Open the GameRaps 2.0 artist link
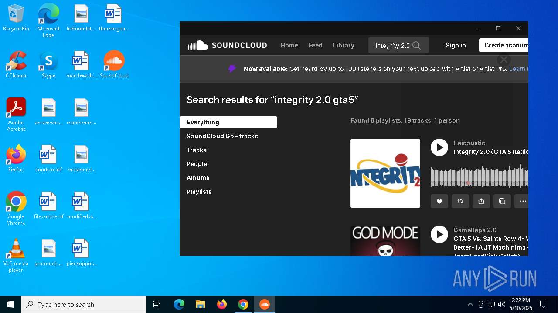This screenshot has width=558, height=313. pos(475,230)
